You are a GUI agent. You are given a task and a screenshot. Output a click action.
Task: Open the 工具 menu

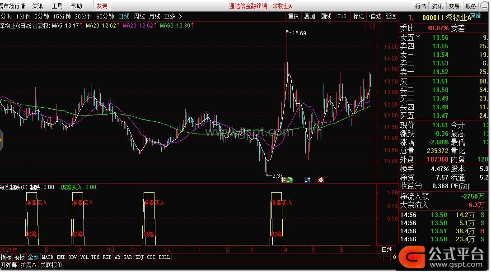pyautogui.click(x=57, y=6)
